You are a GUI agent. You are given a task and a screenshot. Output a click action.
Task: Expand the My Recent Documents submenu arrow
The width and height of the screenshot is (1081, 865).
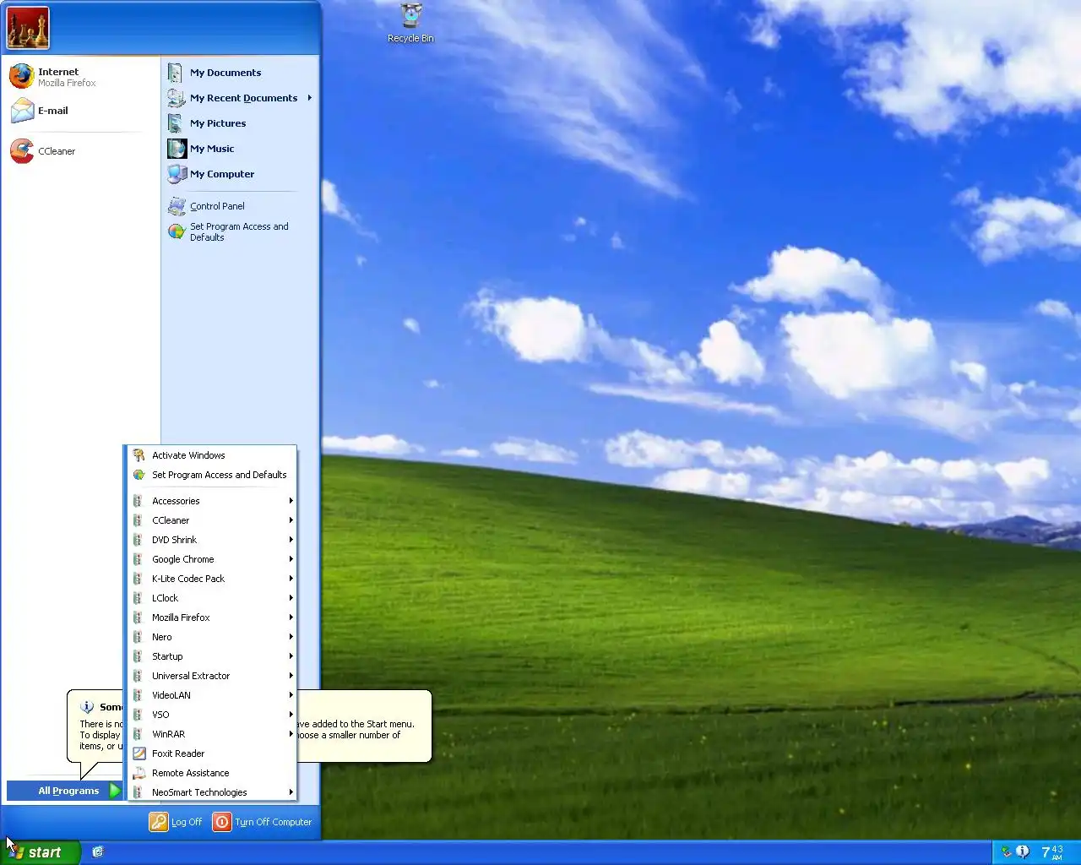(310, 98)
